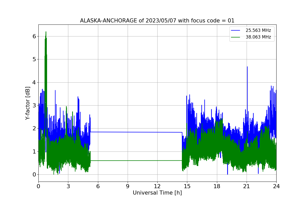Click the x-axis tick label '15'
The height and width of the screenshot is (204, 307).
tap(187, 186)
